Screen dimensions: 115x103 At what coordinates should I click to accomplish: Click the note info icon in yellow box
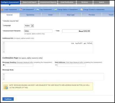click(6, 87)
